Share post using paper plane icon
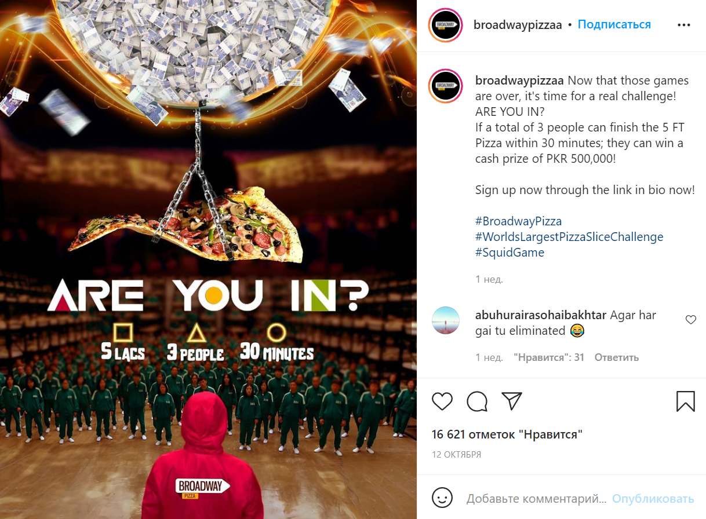This screenshot has width=706, height=519. click(512, 401)
